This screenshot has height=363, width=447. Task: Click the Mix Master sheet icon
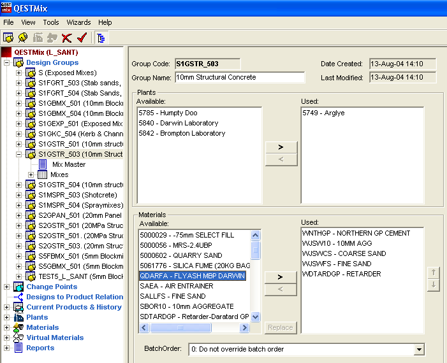tap(43, 164)
